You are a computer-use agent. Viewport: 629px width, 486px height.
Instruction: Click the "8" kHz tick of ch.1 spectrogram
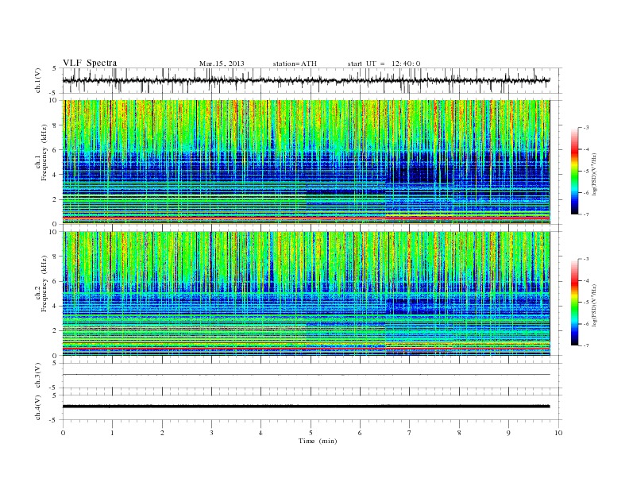(x=55, y=125)
